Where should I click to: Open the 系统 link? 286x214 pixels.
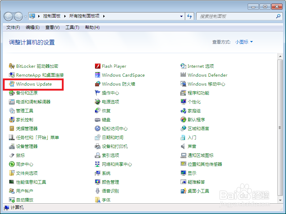[x=106, y=173]
